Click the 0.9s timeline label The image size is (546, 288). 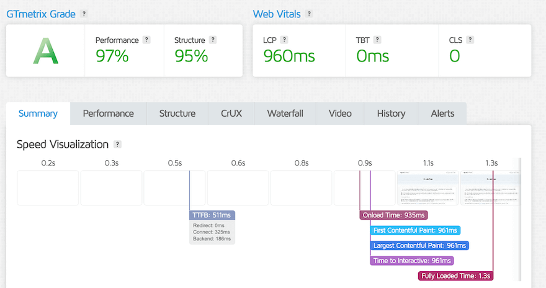pyautogui.click(x=365, y=163)
